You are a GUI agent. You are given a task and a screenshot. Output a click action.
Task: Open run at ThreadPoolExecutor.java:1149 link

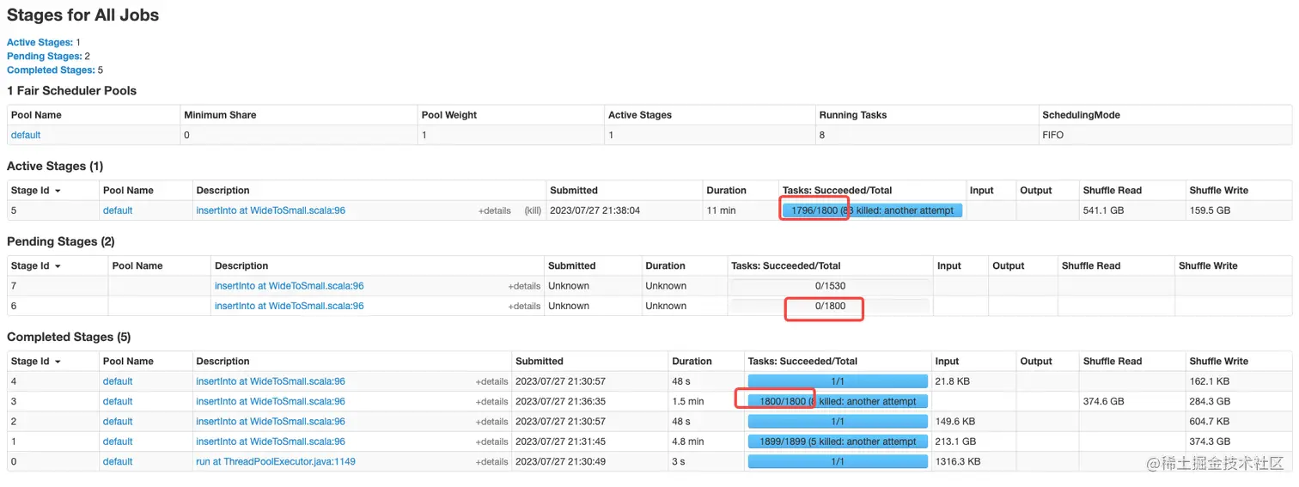[276, 461]
